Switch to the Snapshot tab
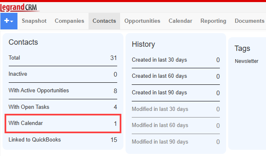 tap(34, 21)
